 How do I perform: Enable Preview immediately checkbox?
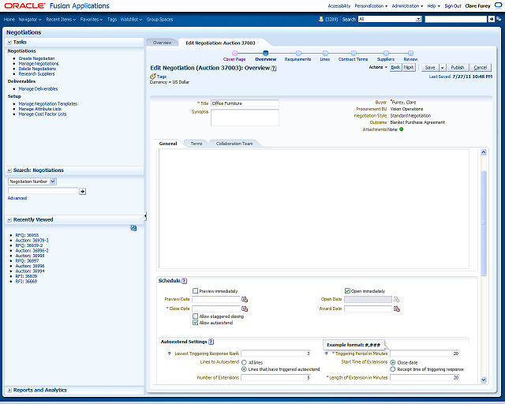(x=195, y=291)
